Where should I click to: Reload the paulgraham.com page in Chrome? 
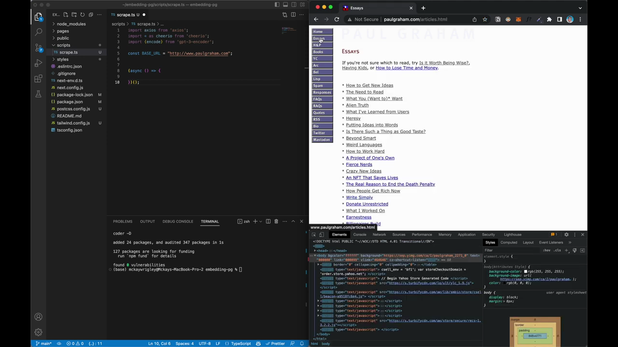tap(337, 19)
